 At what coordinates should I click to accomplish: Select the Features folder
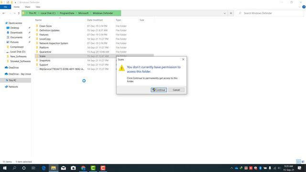point(44,35)
